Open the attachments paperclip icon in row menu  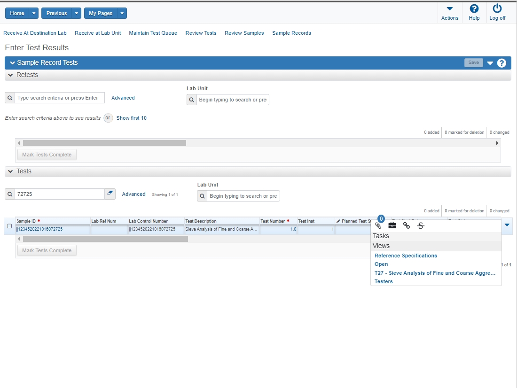[x=378, y=225]
